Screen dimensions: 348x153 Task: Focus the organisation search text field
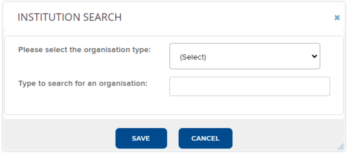(x=249, y=86)
